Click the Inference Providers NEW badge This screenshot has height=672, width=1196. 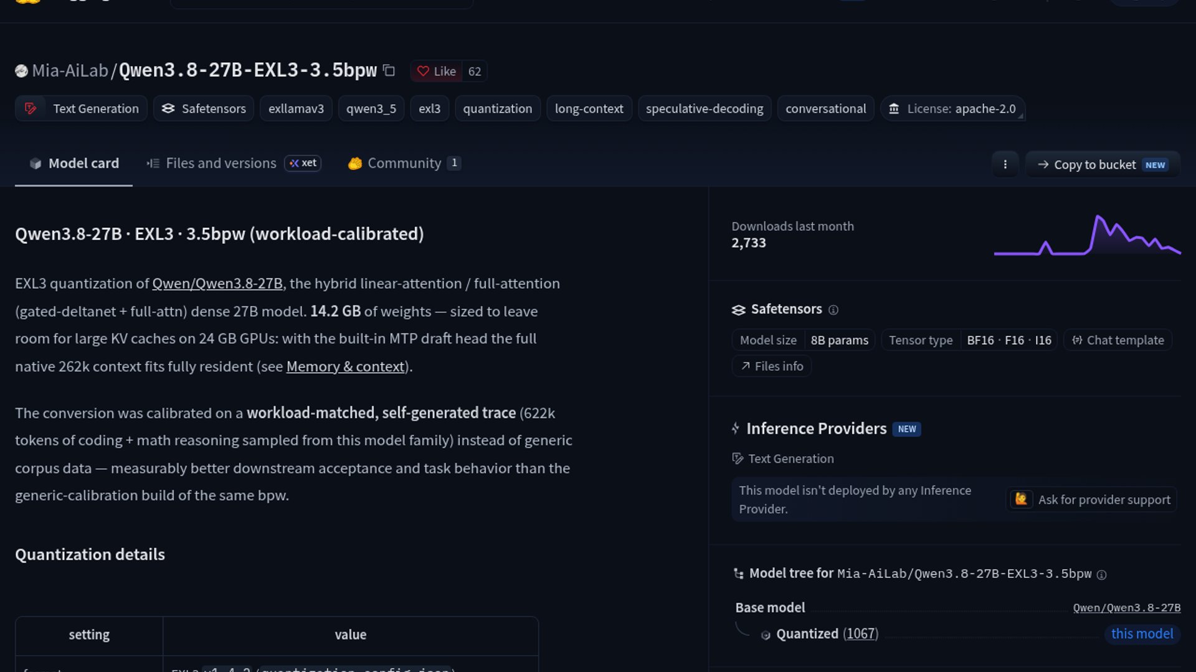(x=907, y=429)
